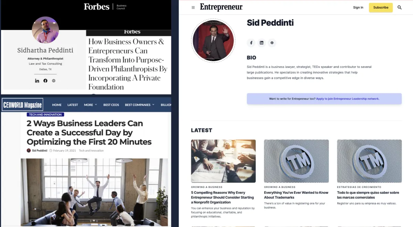Click Sign In on Entrepreneur
This screenshot has height=227, width=413.
358,8
